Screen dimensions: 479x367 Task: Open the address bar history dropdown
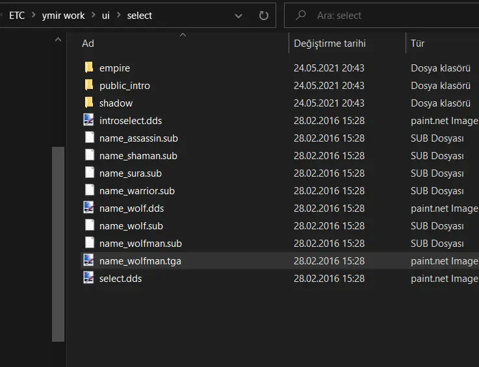pos(239,16)
